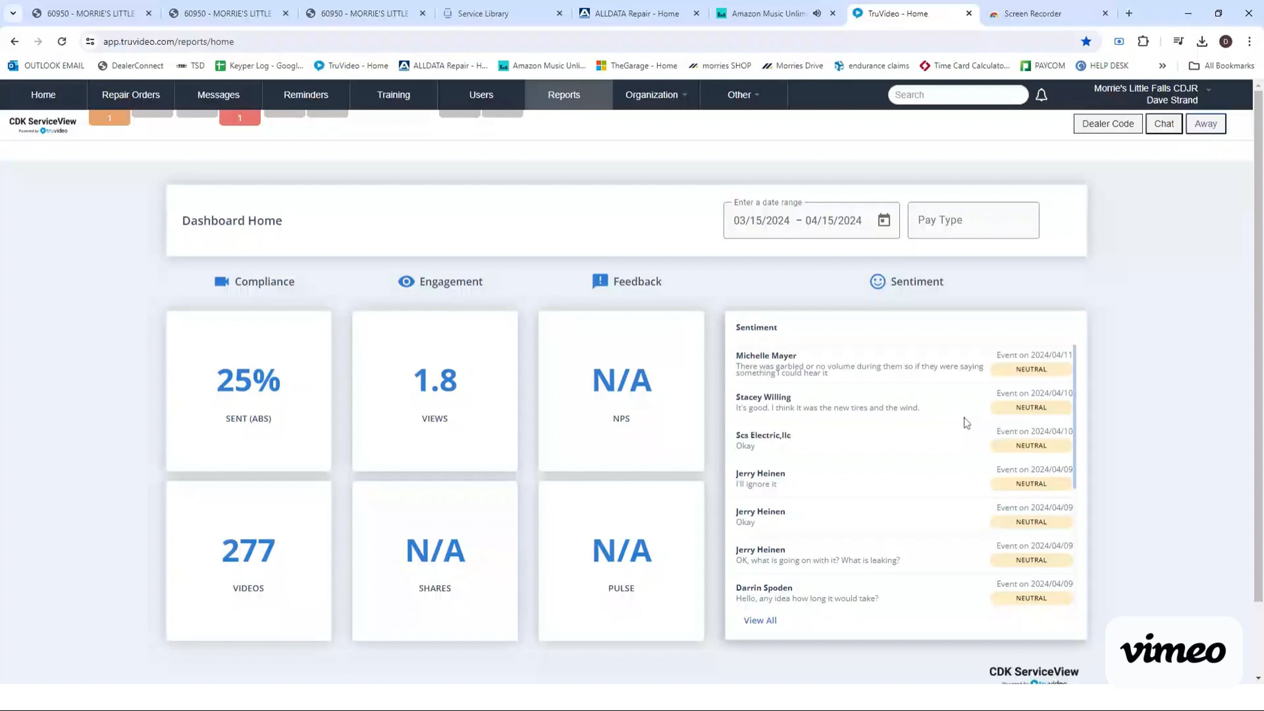Switch to the Service Library tab
The height and width of the screenshot is (711, 1264).
483,14
